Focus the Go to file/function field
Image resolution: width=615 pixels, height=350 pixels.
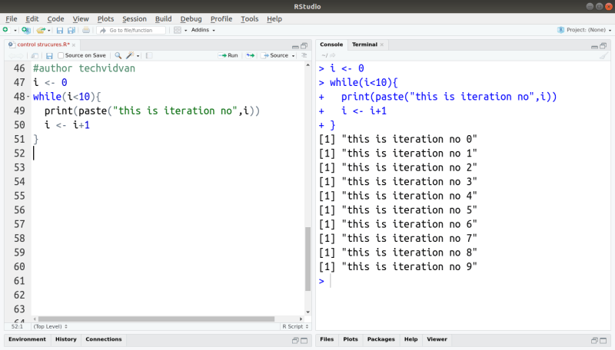(x=131, y=30)
